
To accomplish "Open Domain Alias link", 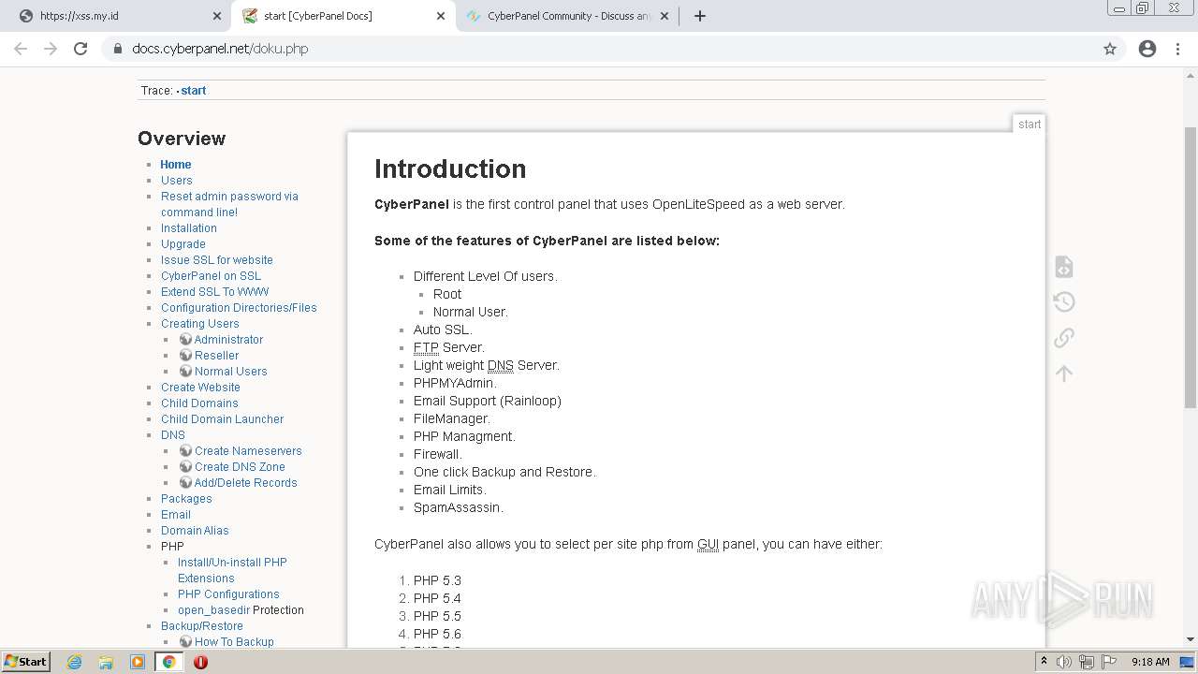I will click(x=195, y=531).
